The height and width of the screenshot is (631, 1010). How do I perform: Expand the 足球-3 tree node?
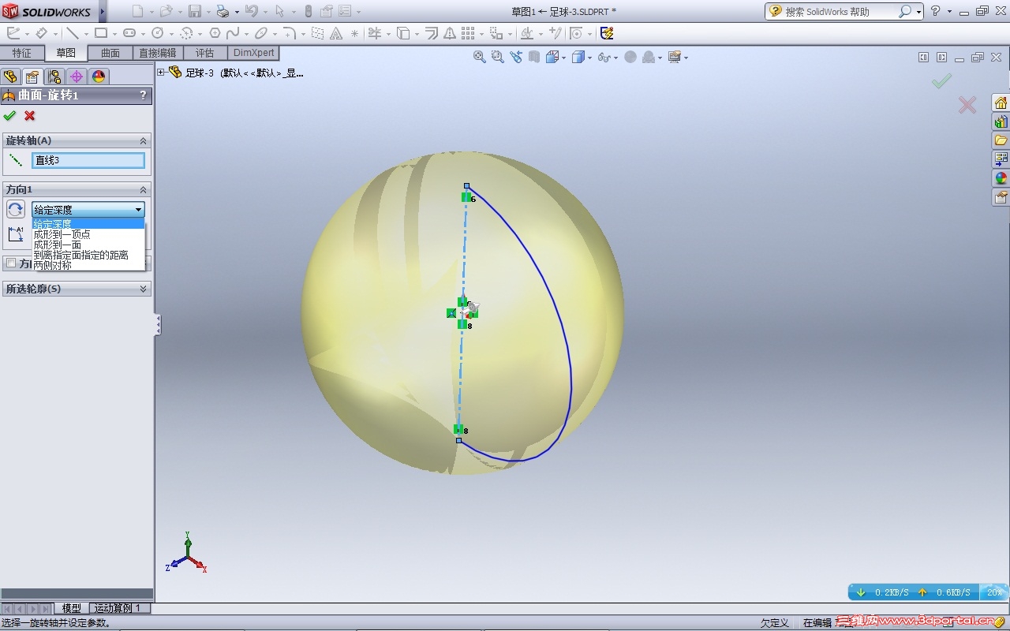tap(161, 73)
